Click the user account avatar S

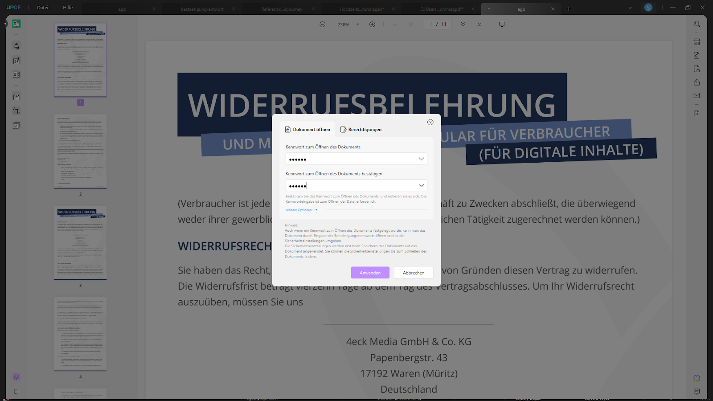point(648,8)
